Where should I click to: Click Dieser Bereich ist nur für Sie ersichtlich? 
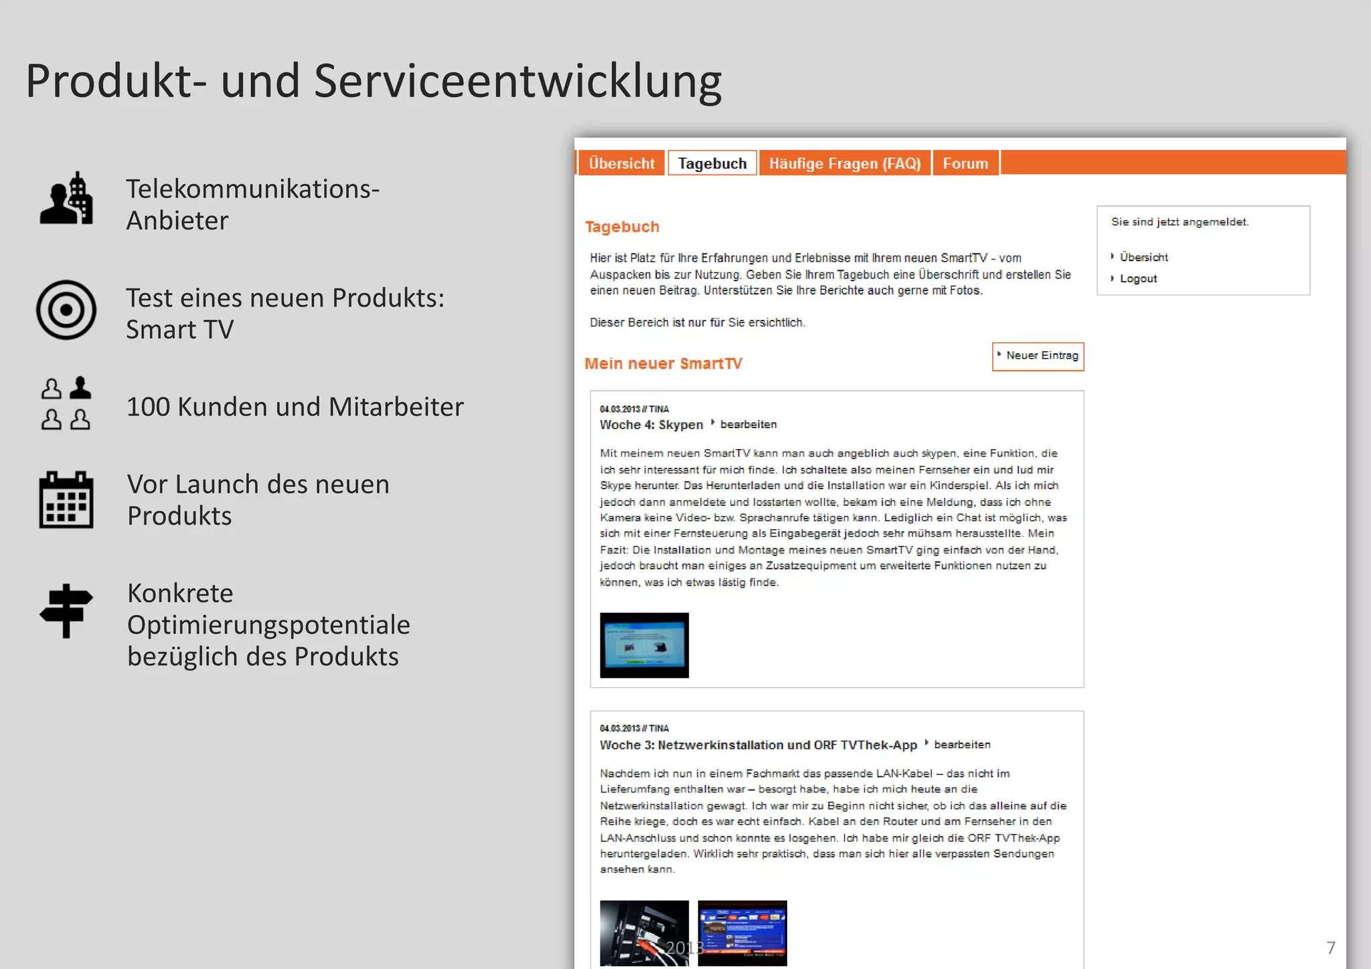[x=697, y=323]
